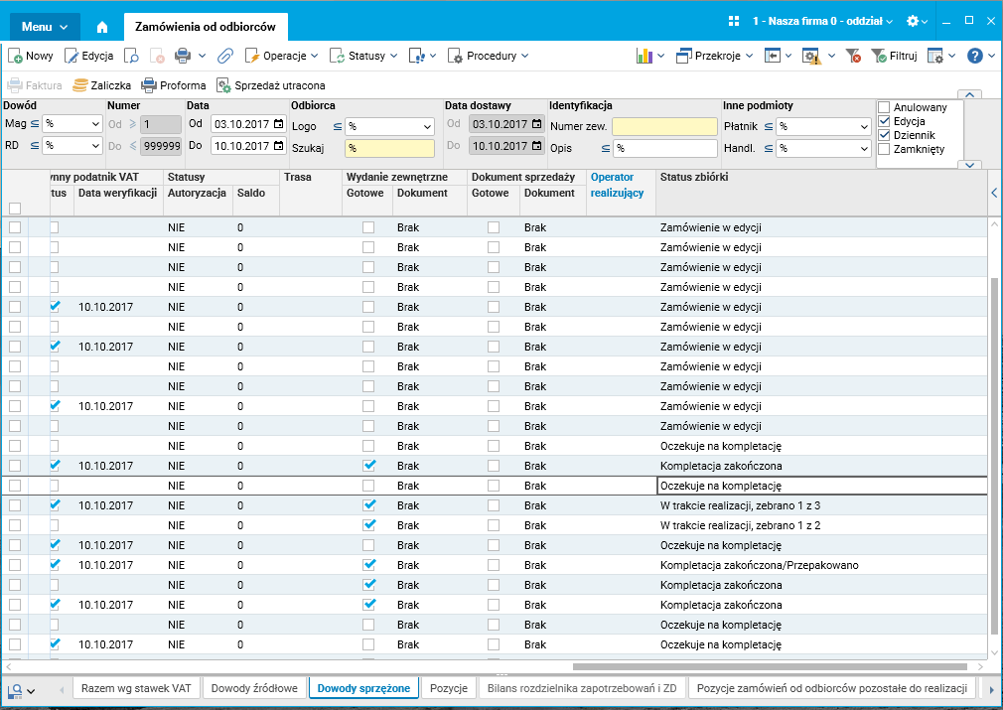Click the Filtruj button
The height and width of the screenshot is (710, 1003).
click(x=894, y=57)
